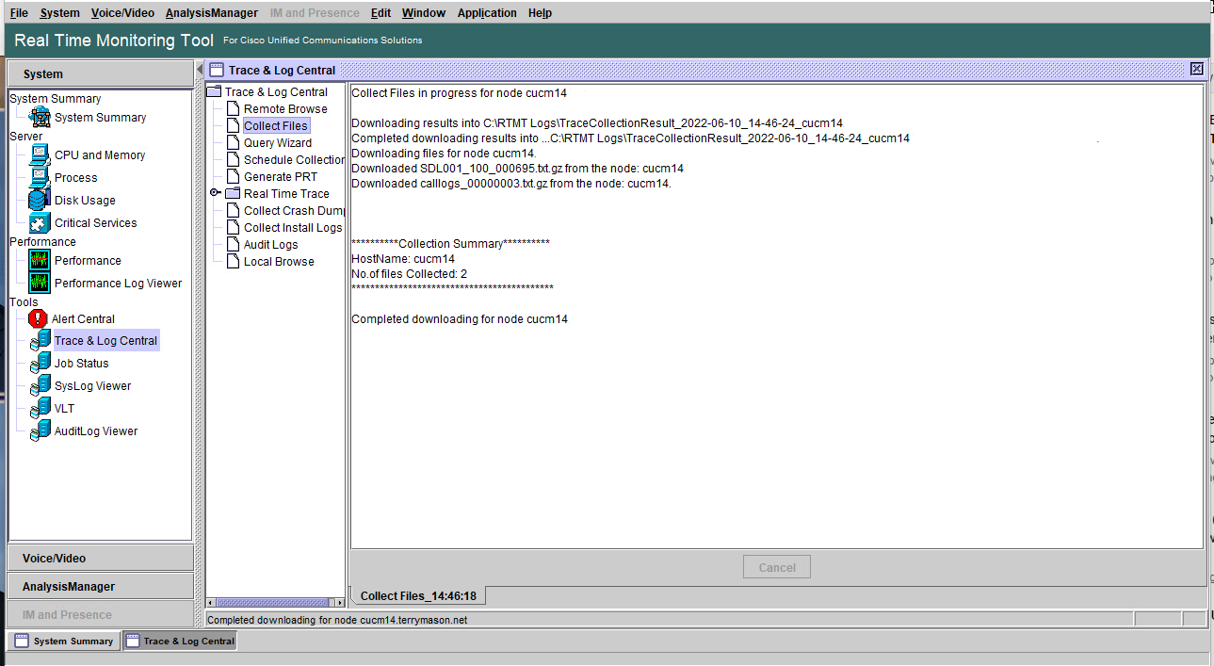Image resolution: width=1214 pixels, height=666 pixels.
Task: Click the Remote Browse document icon
Action: [x=235, y=109]
